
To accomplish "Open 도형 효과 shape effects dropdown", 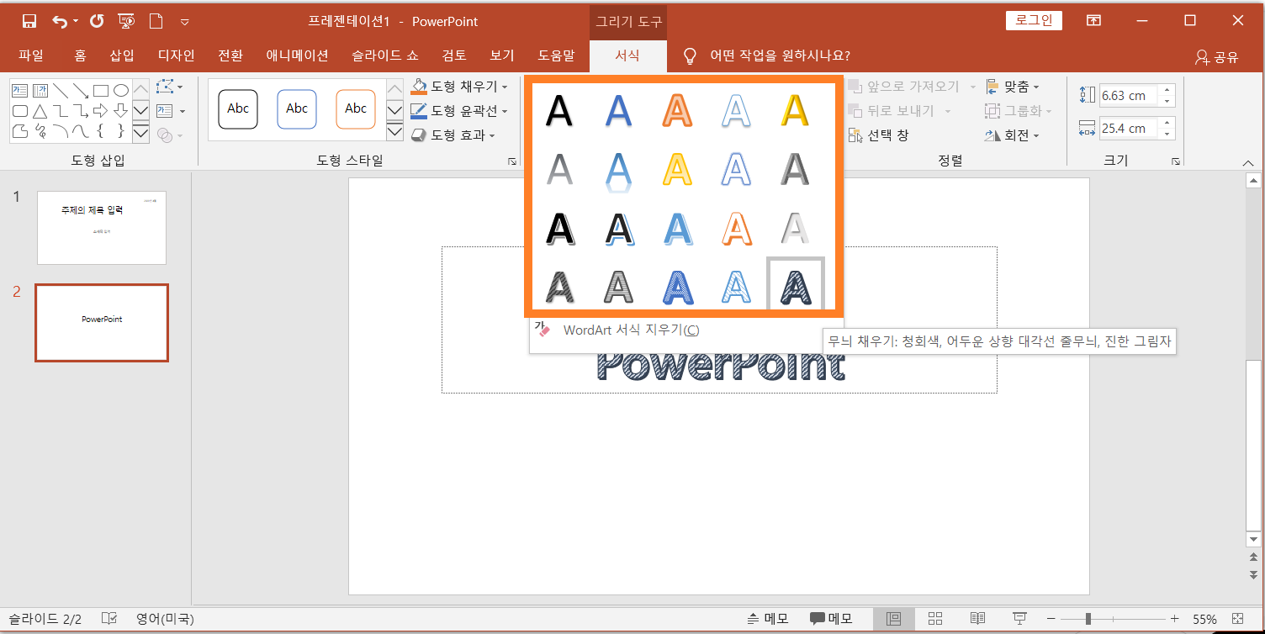I will [453, 135].
